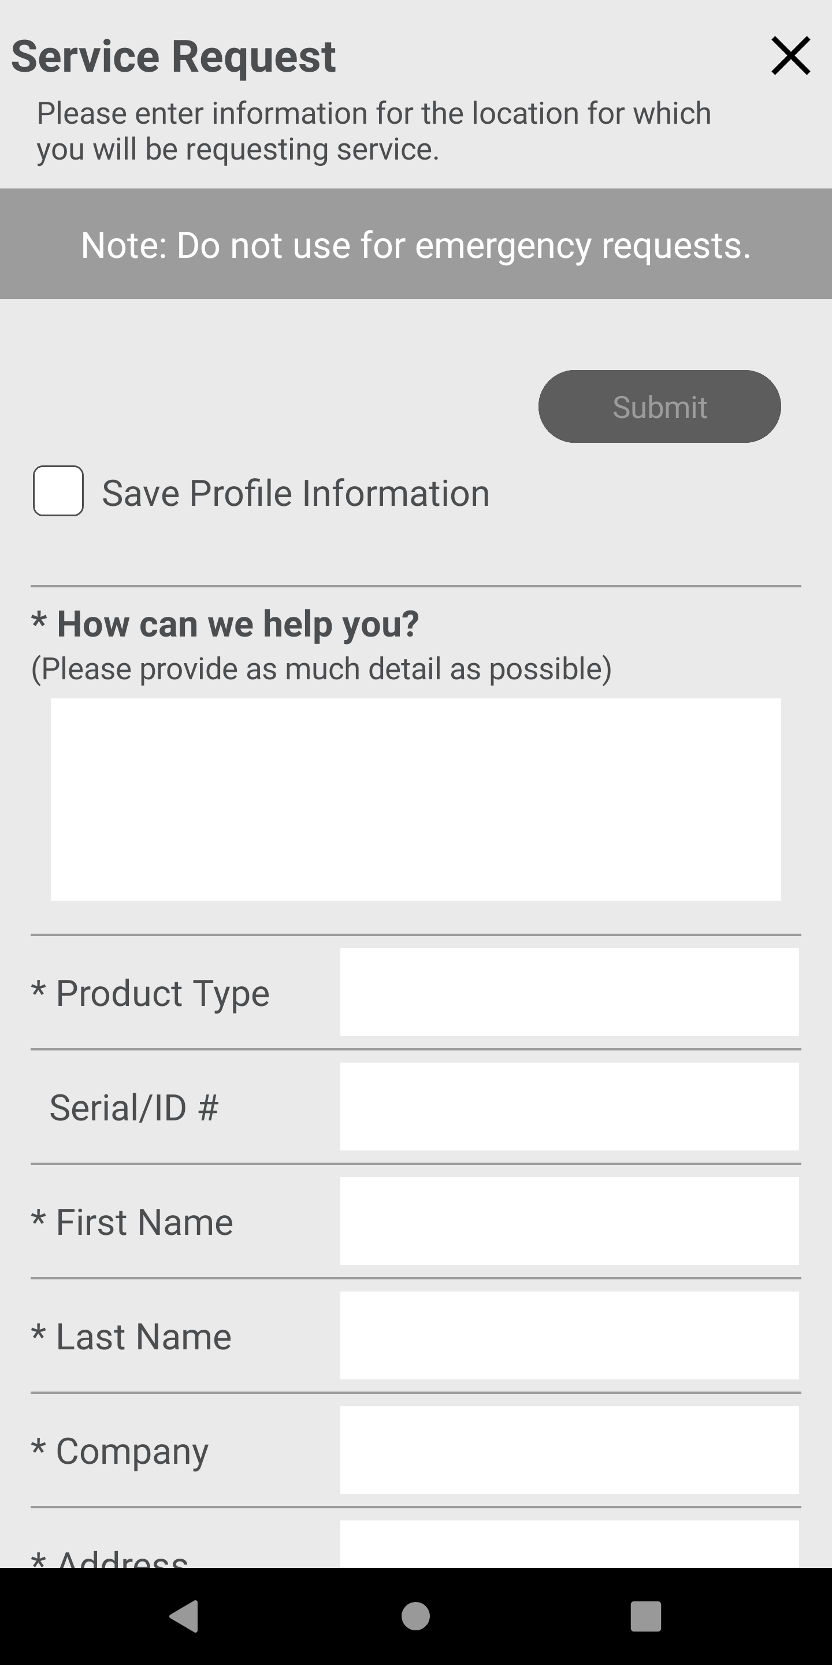
Task: Close the Service Request form
Action: [790, 56]
